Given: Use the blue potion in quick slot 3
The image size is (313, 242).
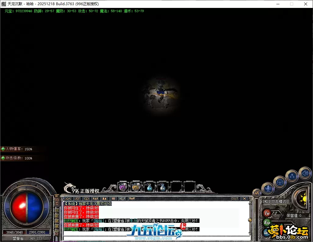Looking at the screenshot, I should (149, 187).
